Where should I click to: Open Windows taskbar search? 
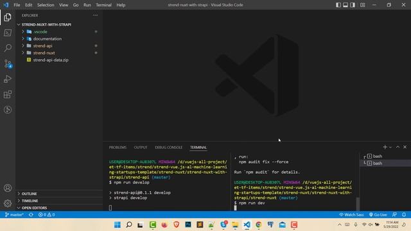pos(129,225)
